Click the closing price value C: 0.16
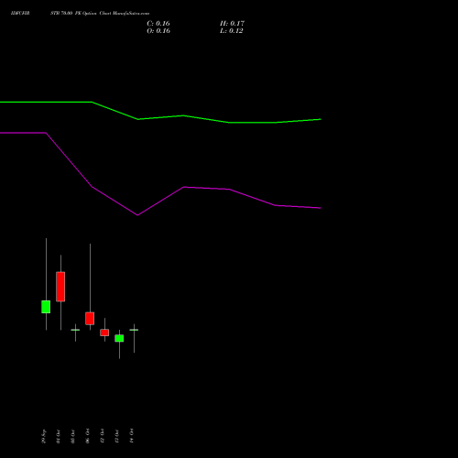Viewport: 458px width, 458px height. click(158, 24)
